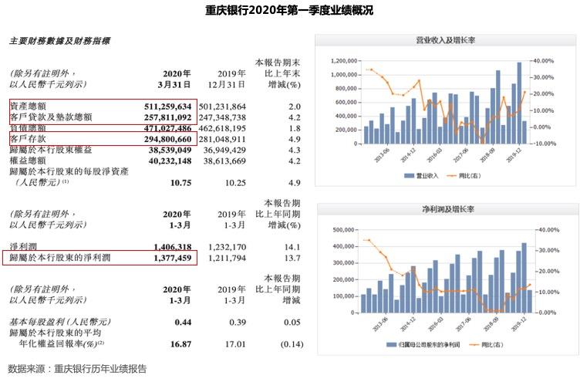This screenshot has width=580, height=382.
Task: Click the 客戶貸款及墊款總額 row label
Action: tap(51, 117)
